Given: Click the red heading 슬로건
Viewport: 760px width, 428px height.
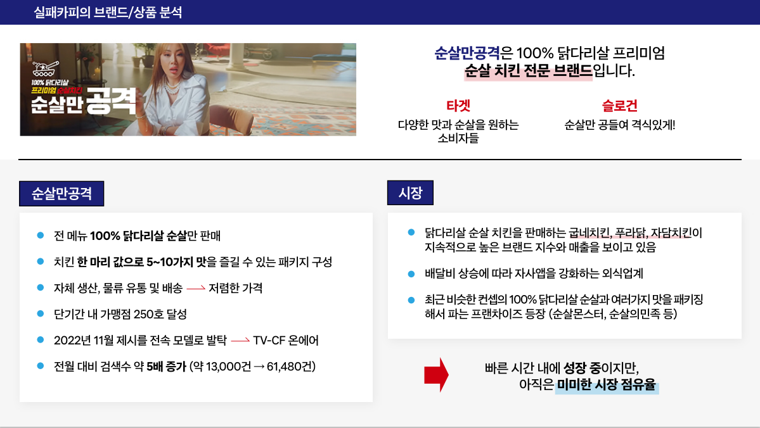Looking at the screenshot, I should (x=619, y=106).
